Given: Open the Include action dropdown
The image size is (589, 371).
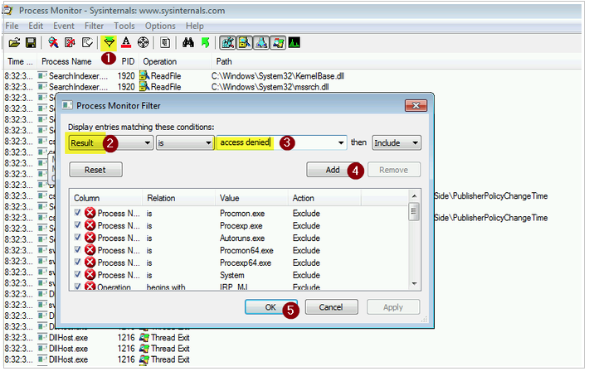Looking at the screenshot, I should 397,143.
